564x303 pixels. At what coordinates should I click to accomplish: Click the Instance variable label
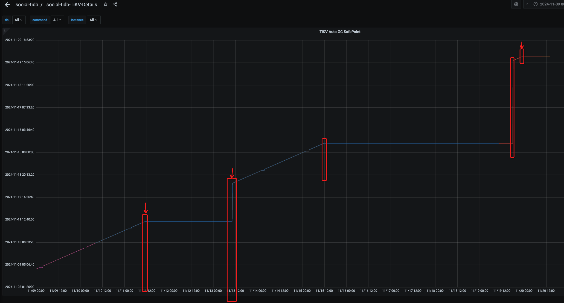pos(77,20)
